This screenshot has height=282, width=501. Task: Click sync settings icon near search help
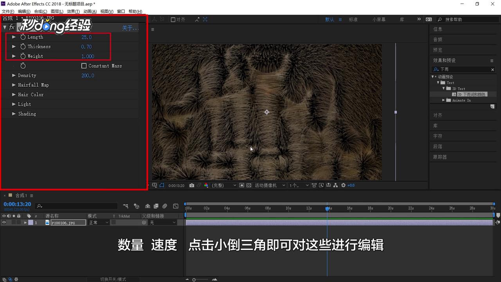429,19
